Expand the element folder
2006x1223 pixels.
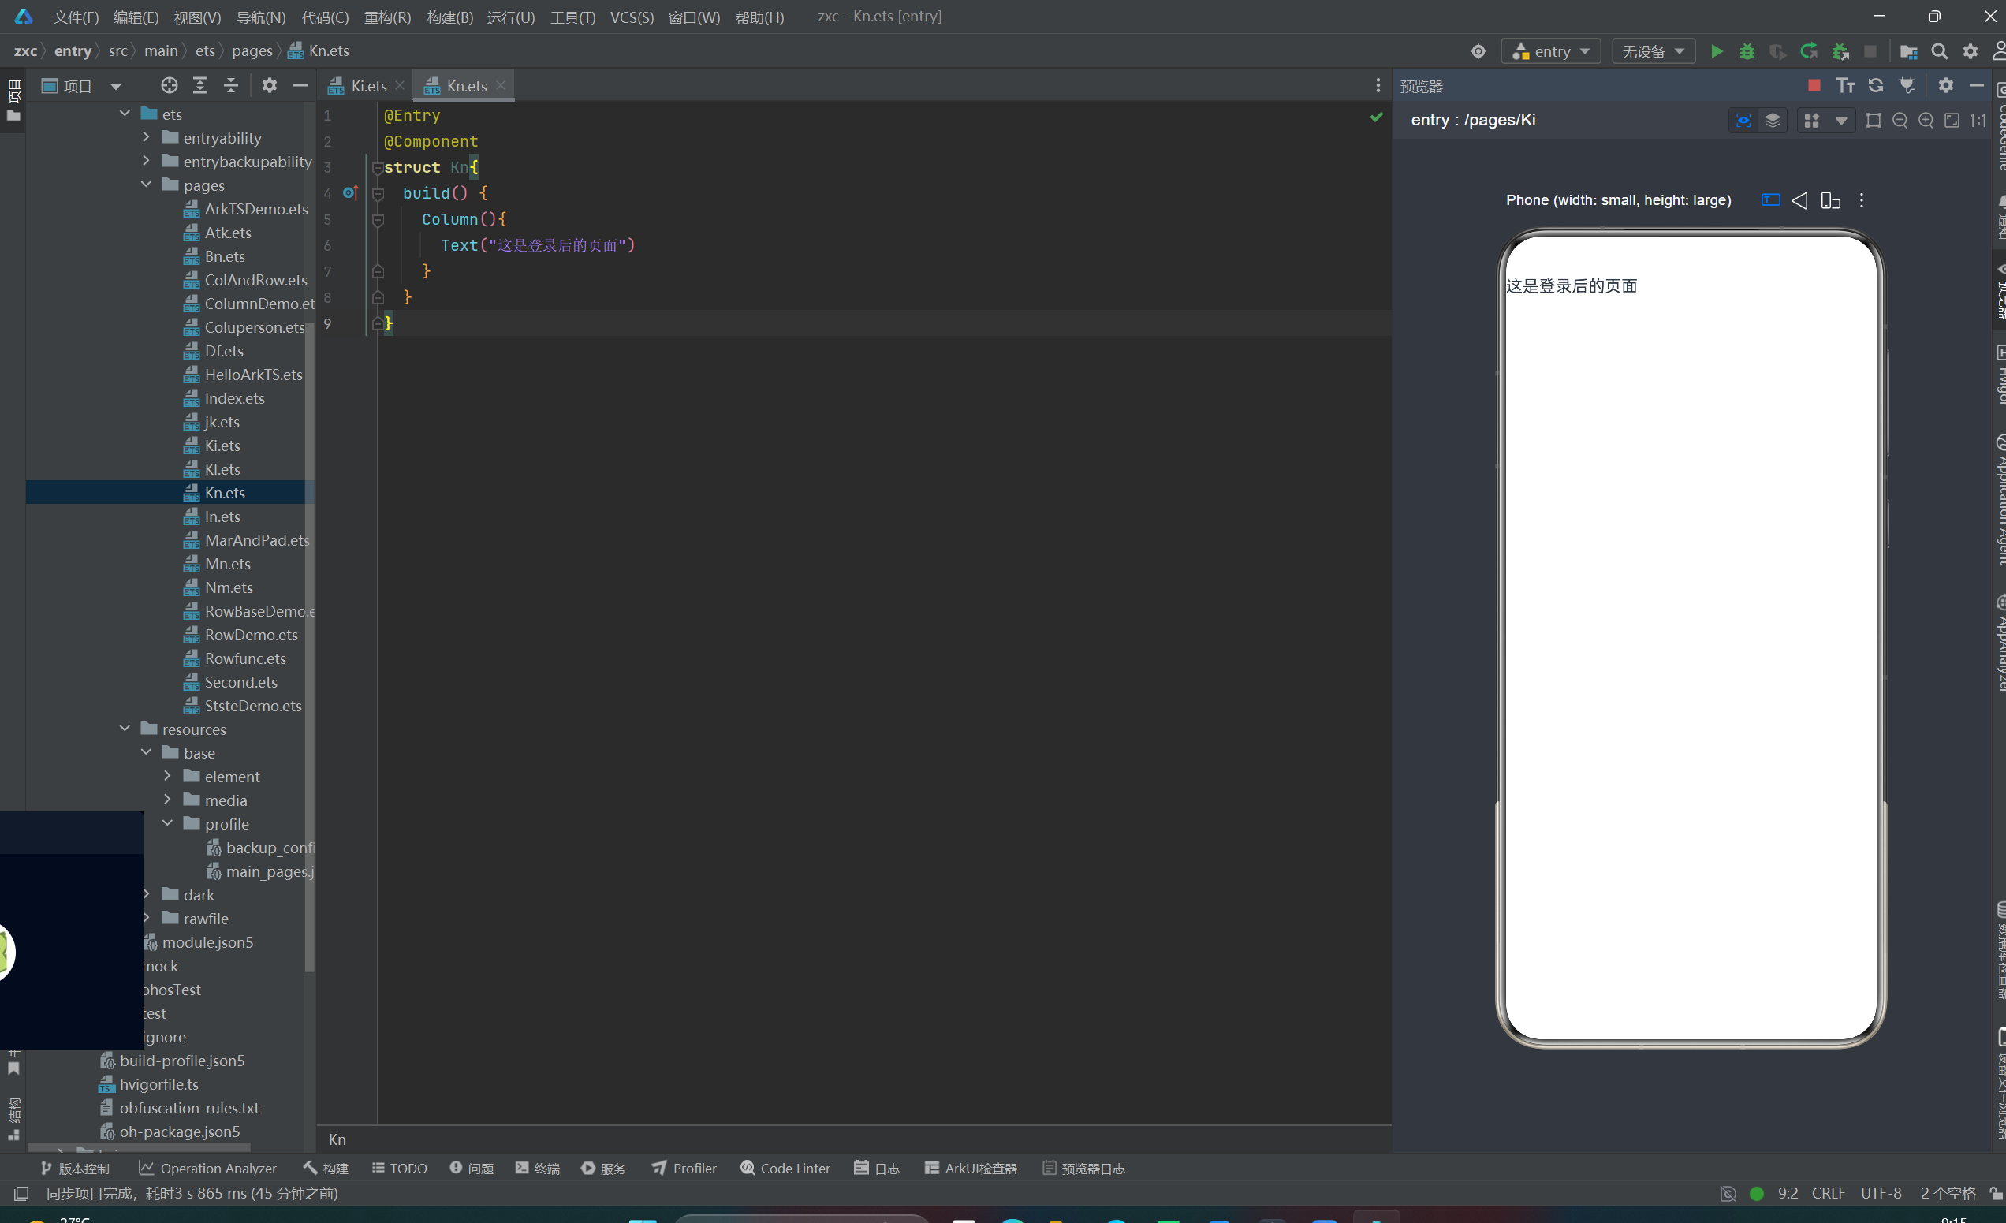pos(168,776)
